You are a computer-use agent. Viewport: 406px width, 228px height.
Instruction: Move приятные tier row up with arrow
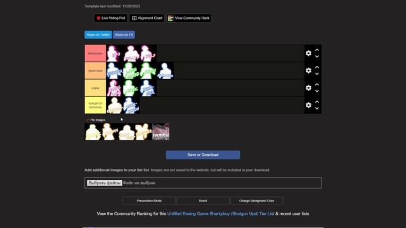[x=317, y=67]
